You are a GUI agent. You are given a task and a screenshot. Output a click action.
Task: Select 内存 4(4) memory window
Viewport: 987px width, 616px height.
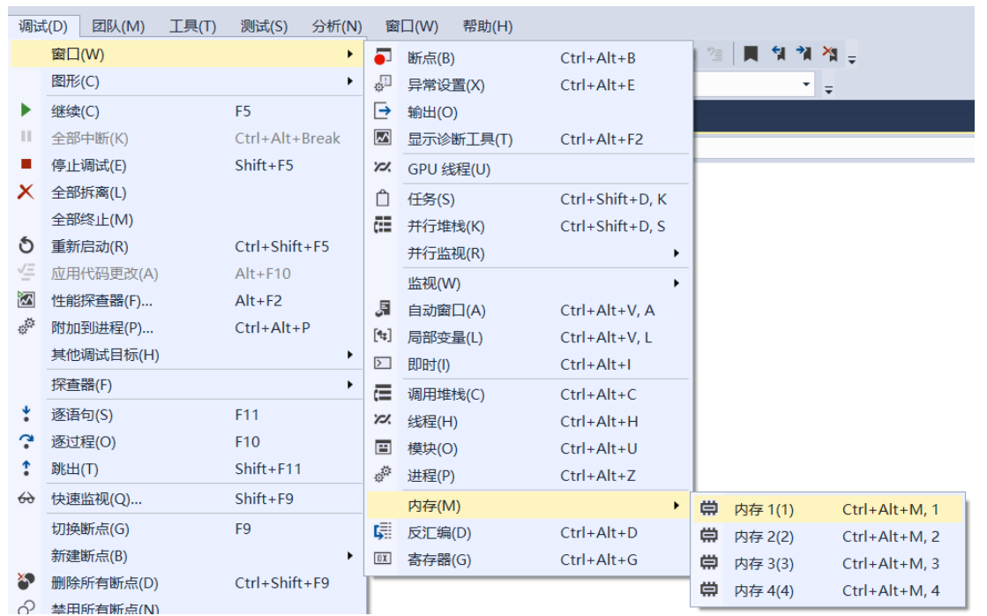(x=828, y=590)
